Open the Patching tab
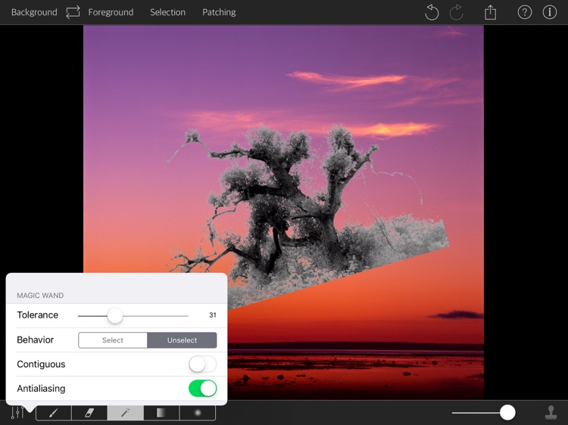The image size is (568, 425). (219, 12)
